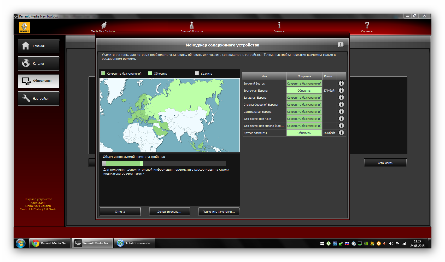
Task: Open Каталог section in sidebar
Action: coord(38,64)
